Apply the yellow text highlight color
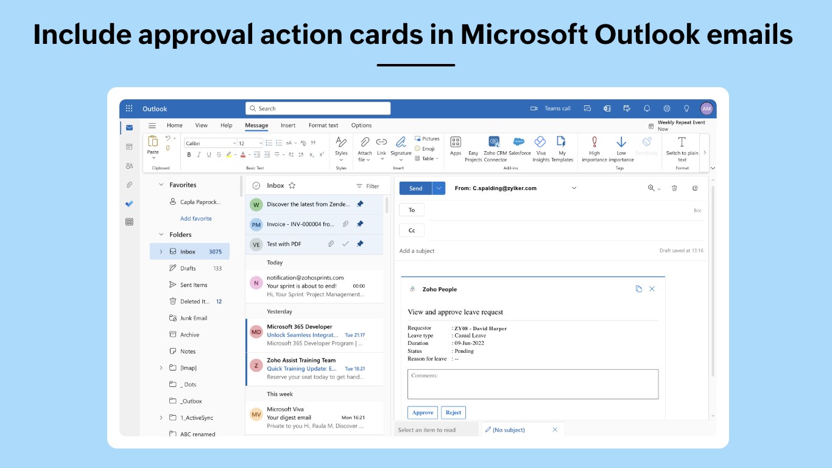832x468 pixels. 229,155
